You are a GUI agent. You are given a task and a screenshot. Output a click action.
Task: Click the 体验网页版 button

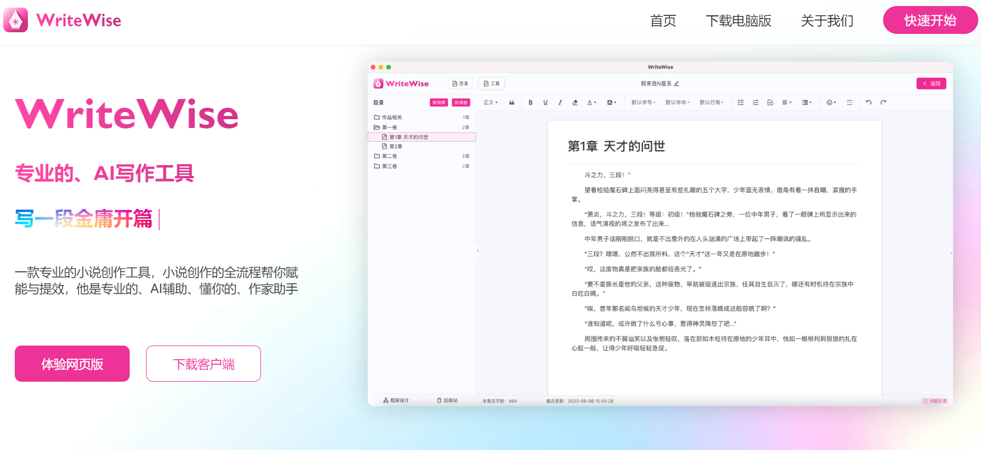pos(72,364)
